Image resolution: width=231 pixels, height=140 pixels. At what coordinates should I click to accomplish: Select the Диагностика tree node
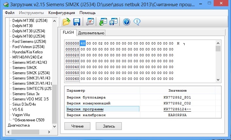pyautogui.click(x=19, y=125)
